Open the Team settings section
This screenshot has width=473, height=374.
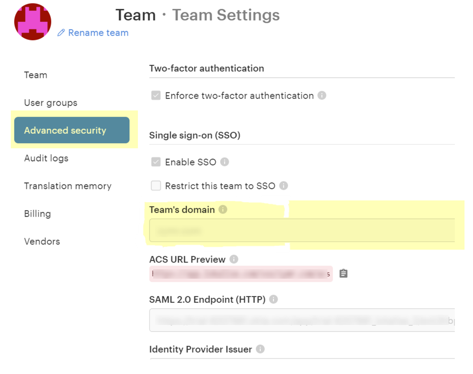[35, 75]
